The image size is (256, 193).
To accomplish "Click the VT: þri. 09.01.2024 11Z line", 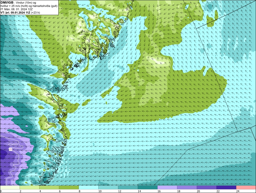I will click(20, 12).
